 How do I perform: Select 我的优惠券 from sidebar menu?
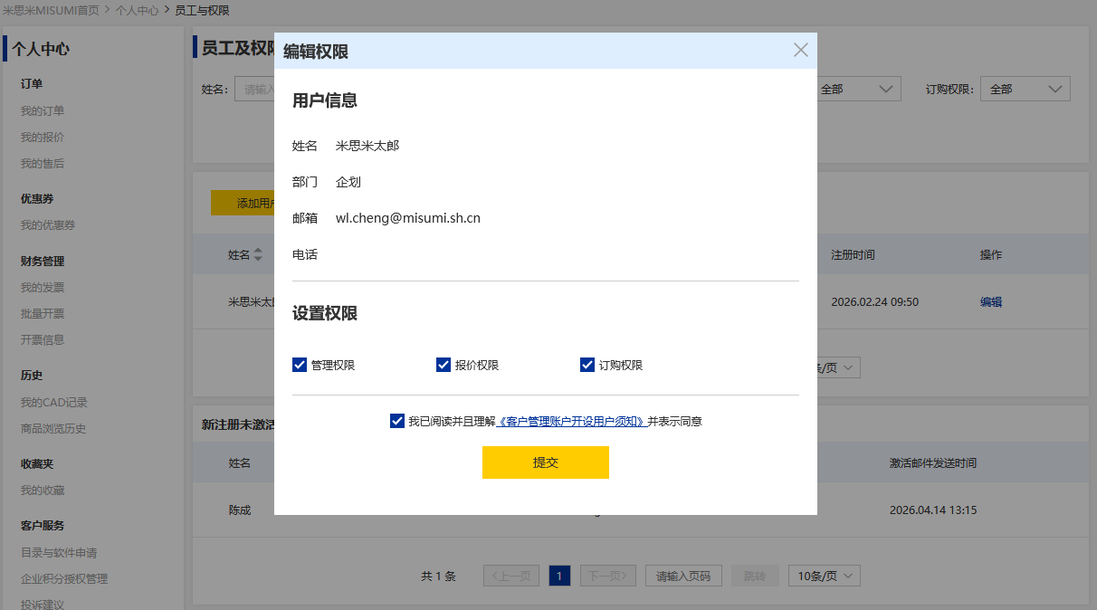48,224
